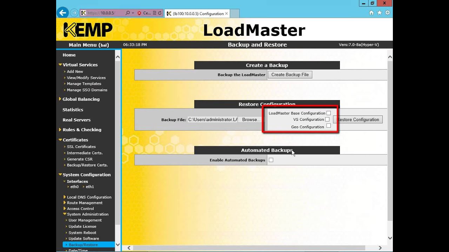Enable the Automated Backups checkbox
This screenshot has height=252, width=449.
(271, 160)
